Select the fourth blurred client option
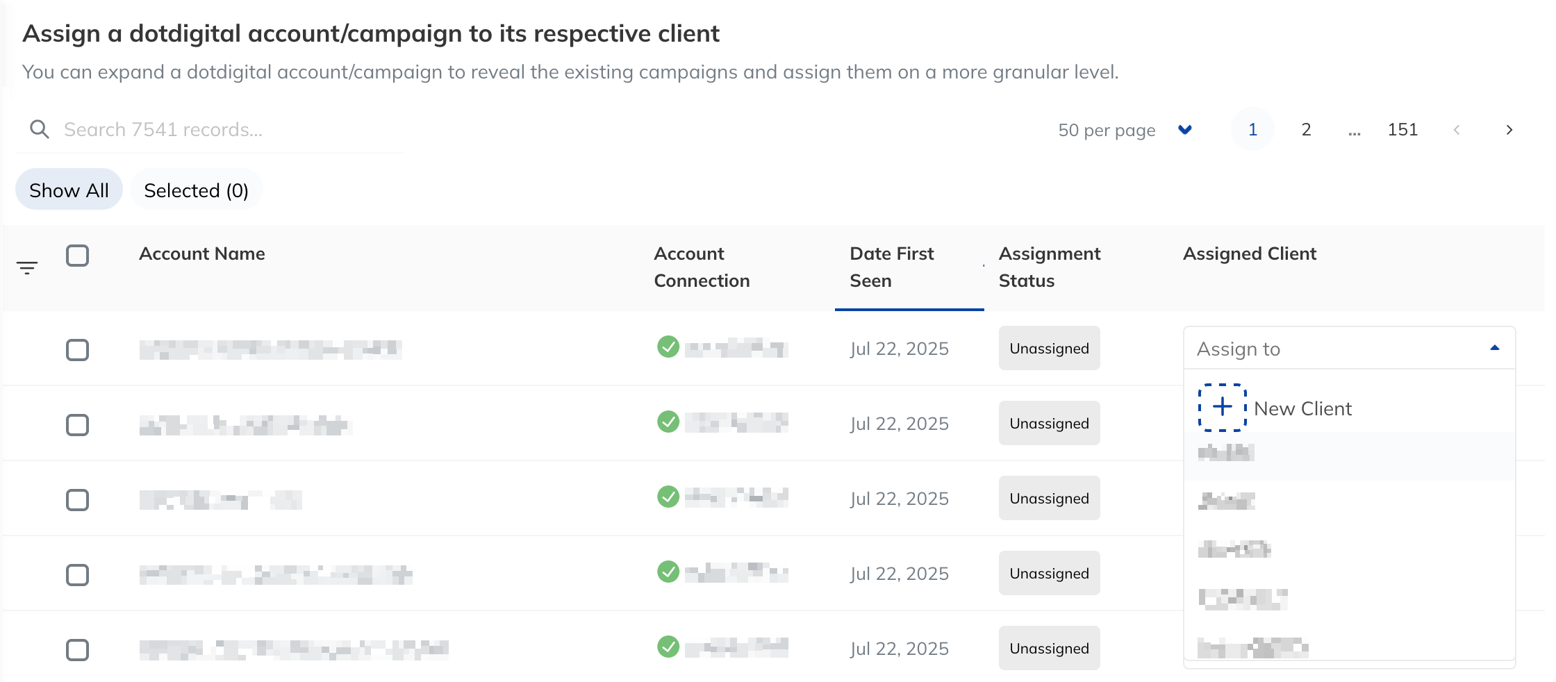Screen dimensions: 1556x682 [x=1349, y=599]
